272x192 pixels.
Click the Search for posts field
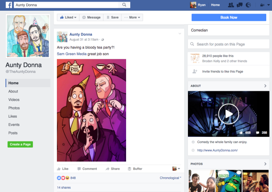(x=229, y=44)
